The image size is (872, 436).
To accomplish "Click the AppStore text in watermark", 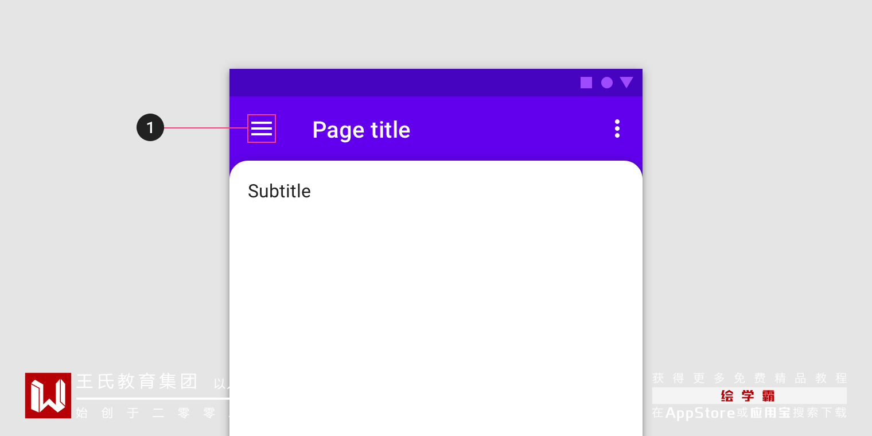I will pyautogui.click(x=700, y=413).
